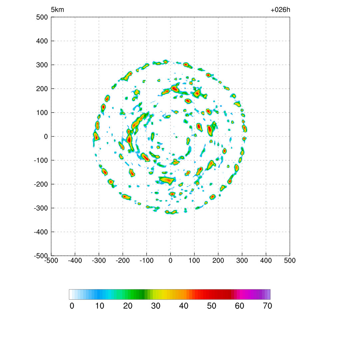Screen dimensions: 341x341
Task: Click the colorbar label 20
Action: click(x=128, y=306)
